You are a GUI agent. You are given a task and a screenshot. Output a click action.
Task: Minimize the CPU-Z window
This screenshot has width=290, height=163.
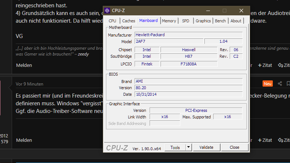(x=208, y=11)
